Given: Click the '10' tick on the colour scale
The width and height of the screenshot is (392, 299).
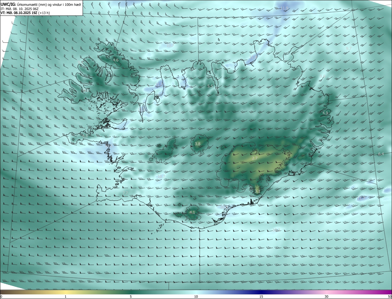Looking at the screenshot, I should coord(196,297).
